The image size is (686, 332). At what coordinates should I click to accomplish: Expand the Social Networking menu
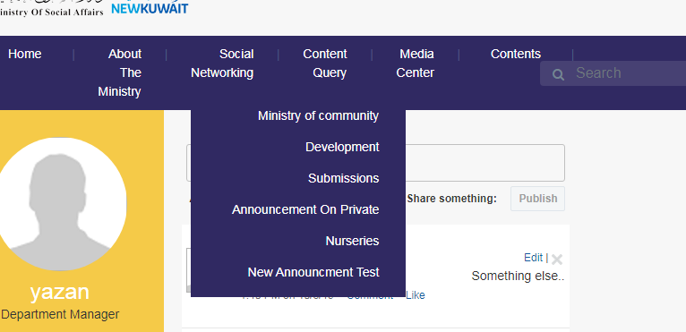(222, 64)
